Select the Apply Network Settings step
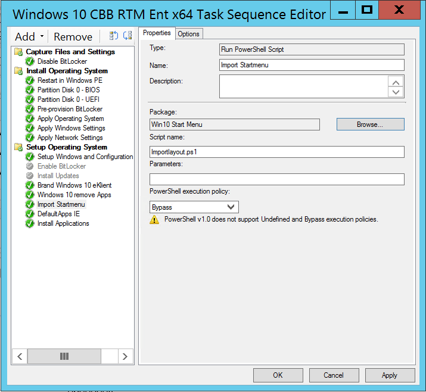Screen dimensions: 426x392 70,138
